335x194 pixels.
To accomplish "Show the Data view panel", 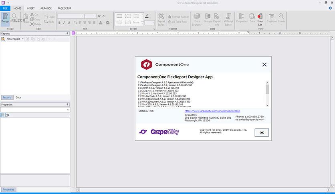I will [252, 18].
